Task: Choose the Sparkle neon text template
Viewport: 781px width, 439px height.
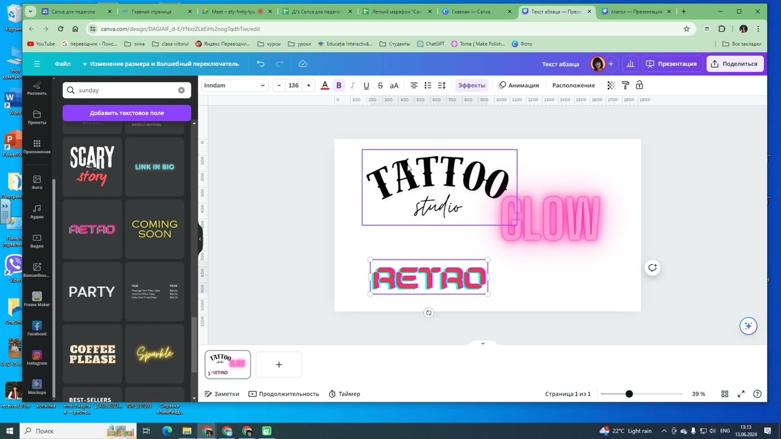Action: [x=155, y=354]
